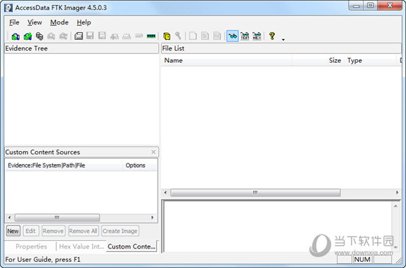Click the FTK Imager title bar app icon
This screenshot has height=268, width=406.
(8, 7)
